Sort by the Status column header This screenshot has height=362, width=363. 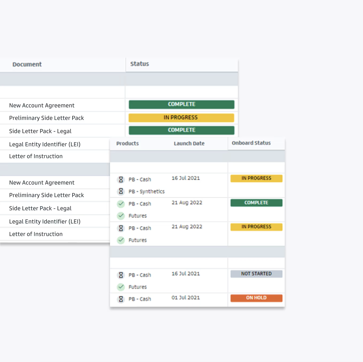coord(140,64)
